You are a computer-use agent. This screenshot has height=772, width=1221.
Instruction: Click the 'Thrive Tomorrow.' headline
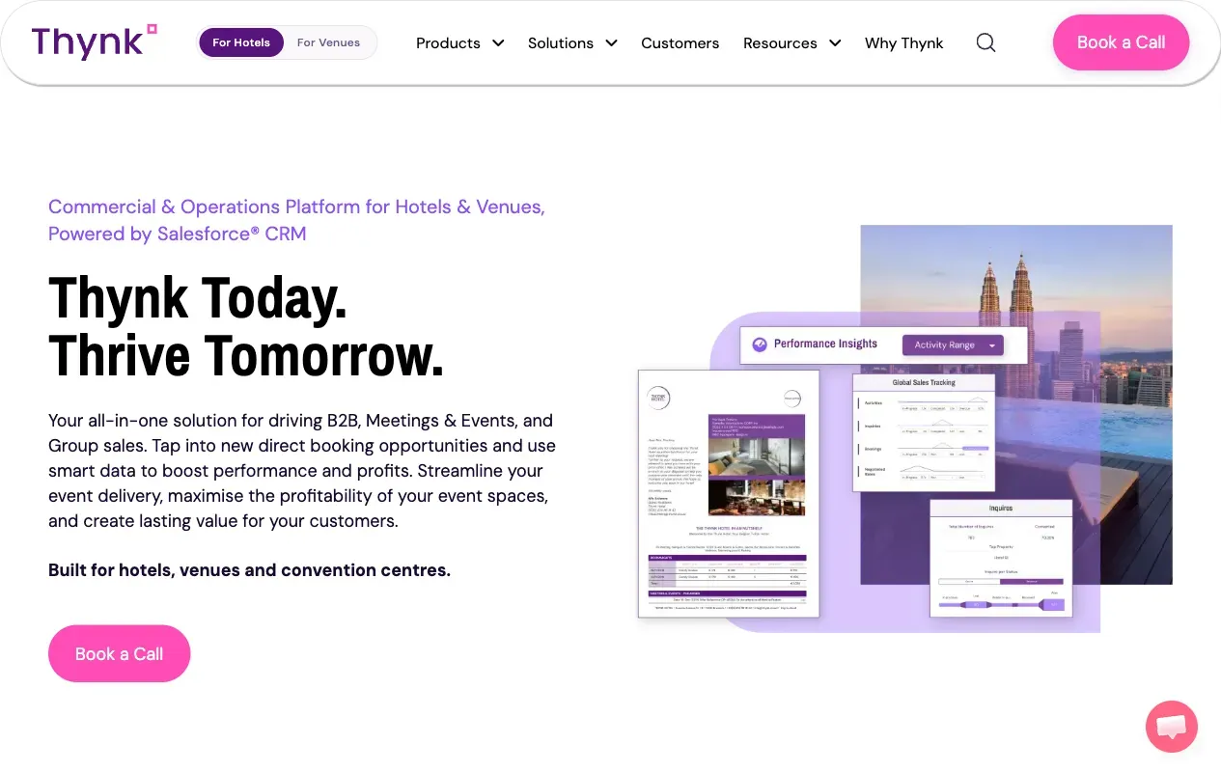246,354
